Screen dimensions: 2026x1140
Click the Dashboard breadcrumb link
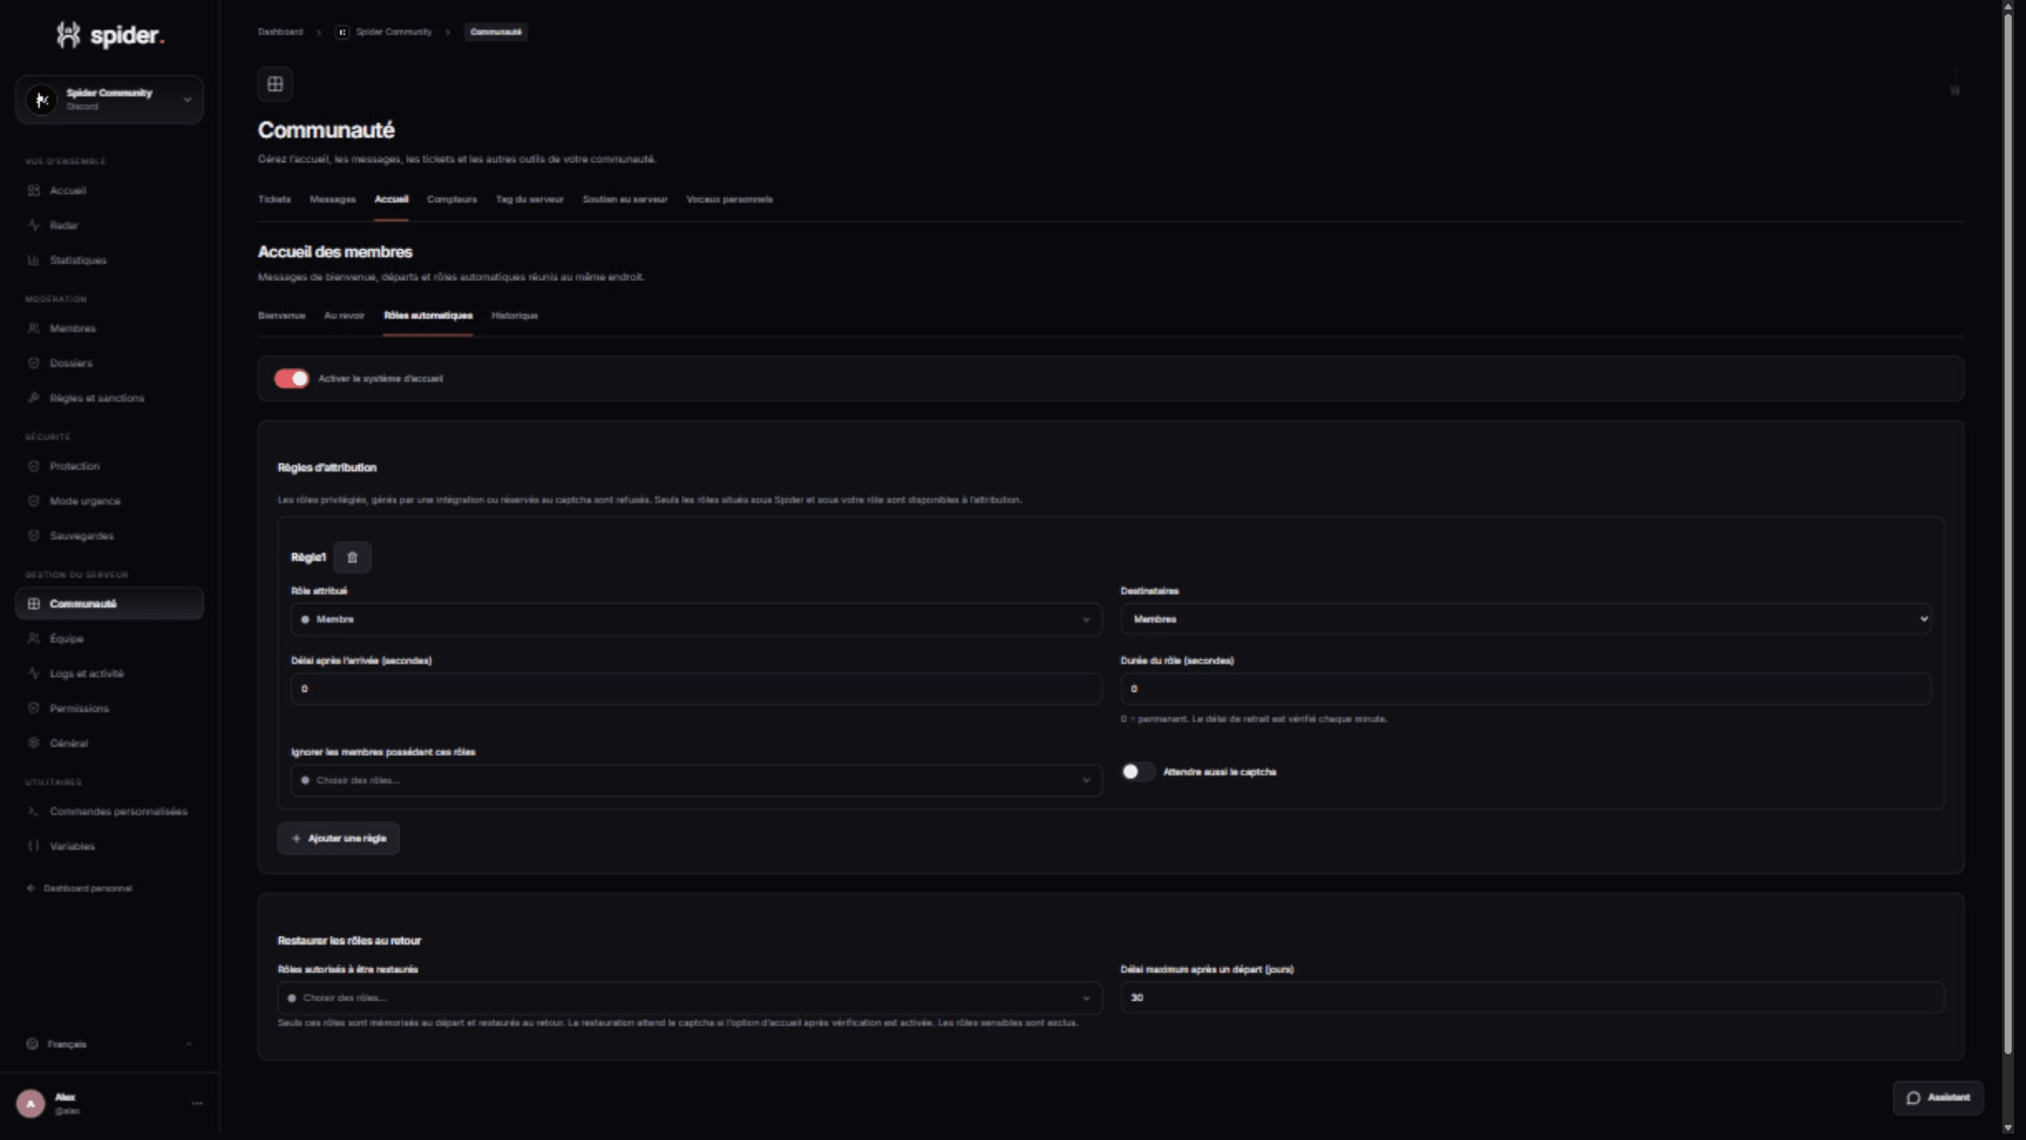tap(280, 32)
